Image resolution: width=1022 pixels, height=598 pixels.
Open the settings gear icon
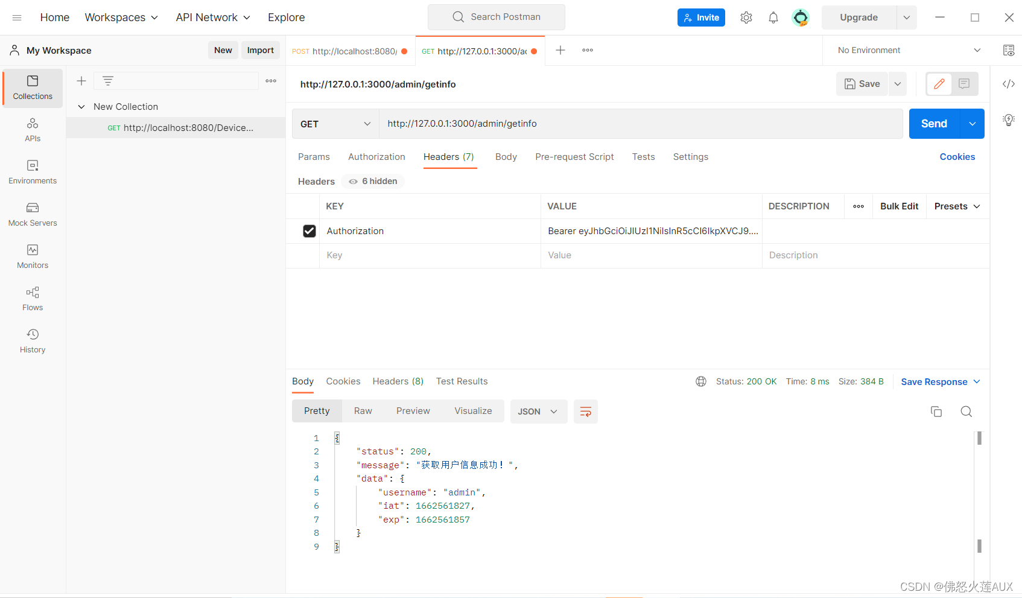point(746,17)
